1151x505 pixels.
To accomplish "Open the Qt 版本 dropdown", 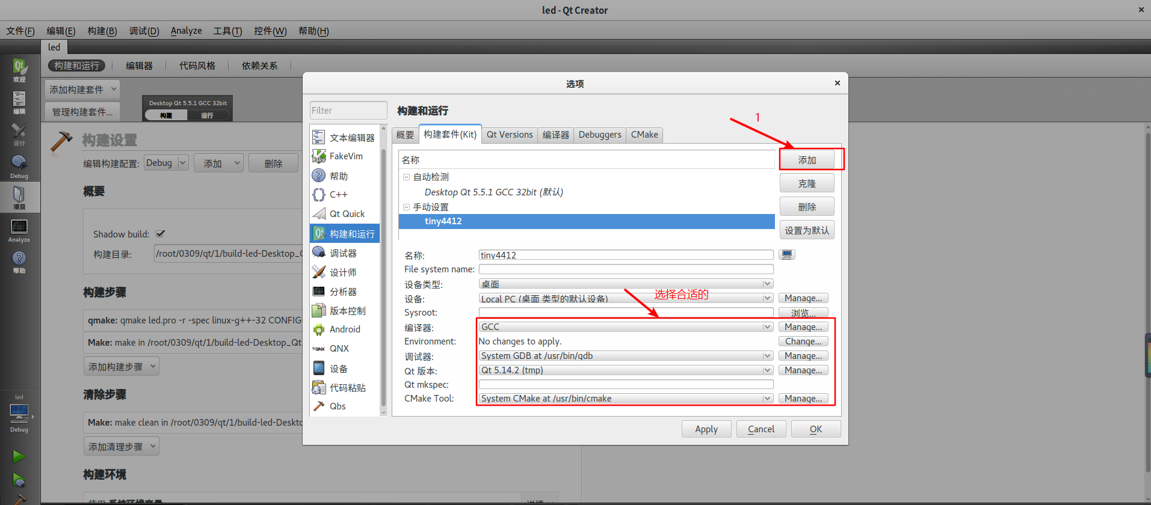I will 626,370.
